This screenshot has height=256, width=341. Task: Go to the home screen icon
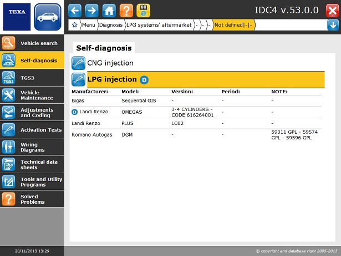tap(109, 10)
